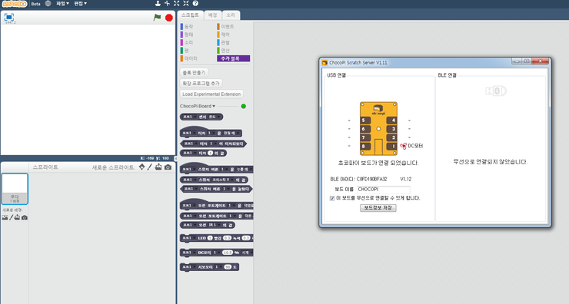Switch to the 배경 tab
Viewport: 569px width, 304px height.
coord(213,15)
